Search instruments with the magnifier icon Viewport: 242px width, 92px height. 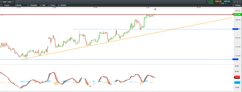(x=13, y=2)
